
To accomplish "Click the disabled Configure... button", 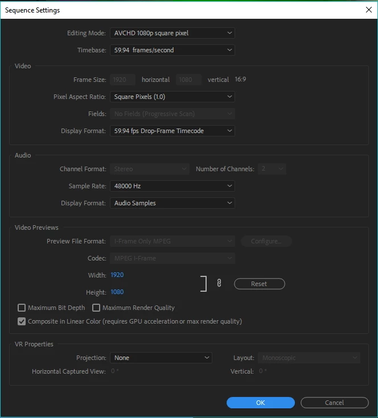I will [x=266, y=241].
